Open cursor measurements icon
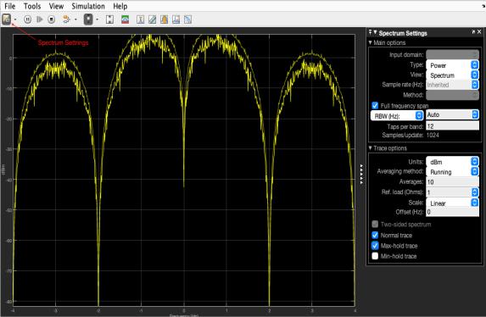The image size is (486, 317). pyautogui.click(x=141, y=19)
